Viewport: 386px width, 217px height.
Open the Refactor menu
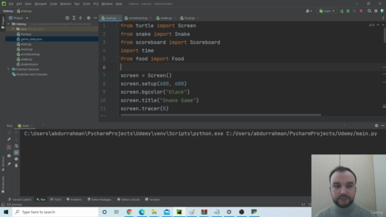tap(66, 4)
